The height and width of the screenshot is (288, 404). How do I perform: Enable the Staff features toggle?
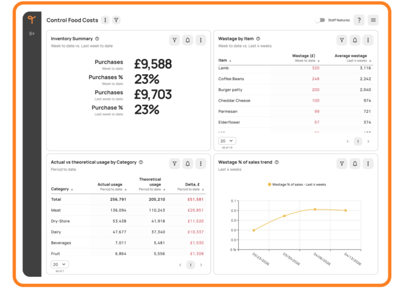point(320,20)
